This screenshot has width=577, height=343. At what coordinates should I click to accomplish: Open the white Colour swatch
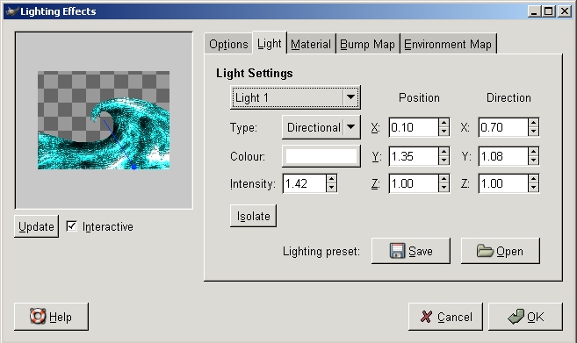pyautogui.click(x=321, y=156)
